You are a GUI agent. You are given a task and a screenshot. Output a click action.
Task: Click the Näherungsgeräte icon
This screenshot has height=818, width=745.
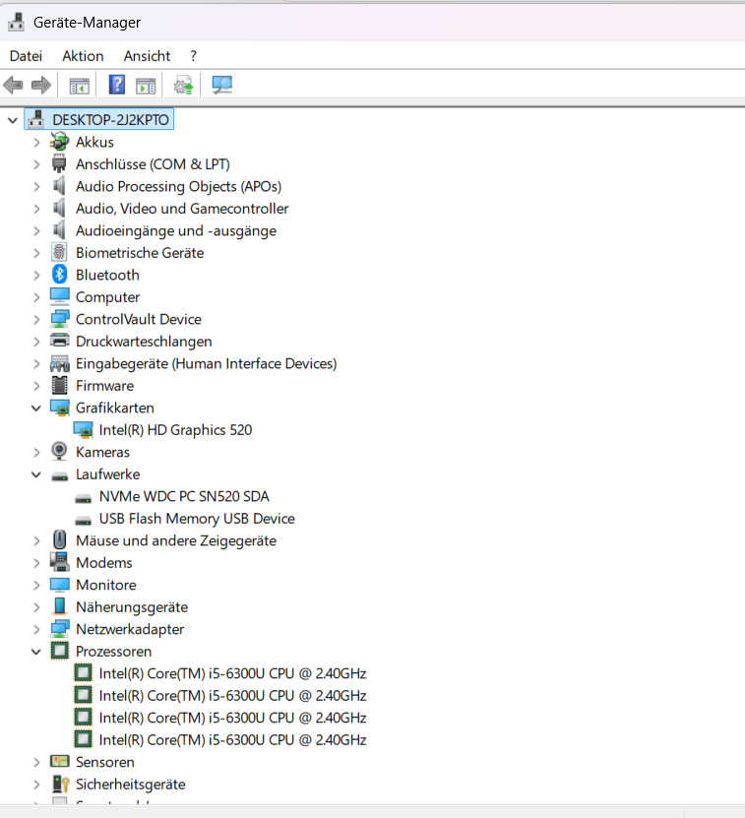click(x=59, y=606)
